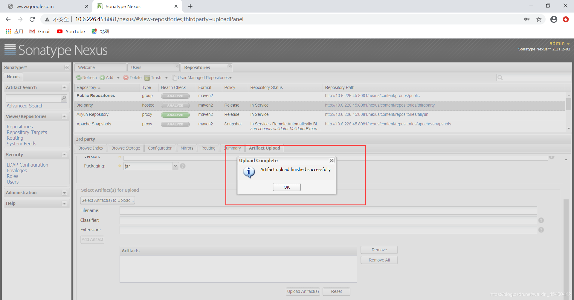Click Upload Artifact(s) button
The width and height of the screenshot is (574, 300).
[303, 291]
